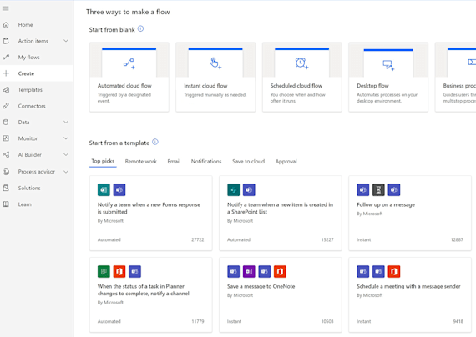Screen dimensions: 476x337
Task: Expand the Monitor section chevron
Action: pos(66,138)
